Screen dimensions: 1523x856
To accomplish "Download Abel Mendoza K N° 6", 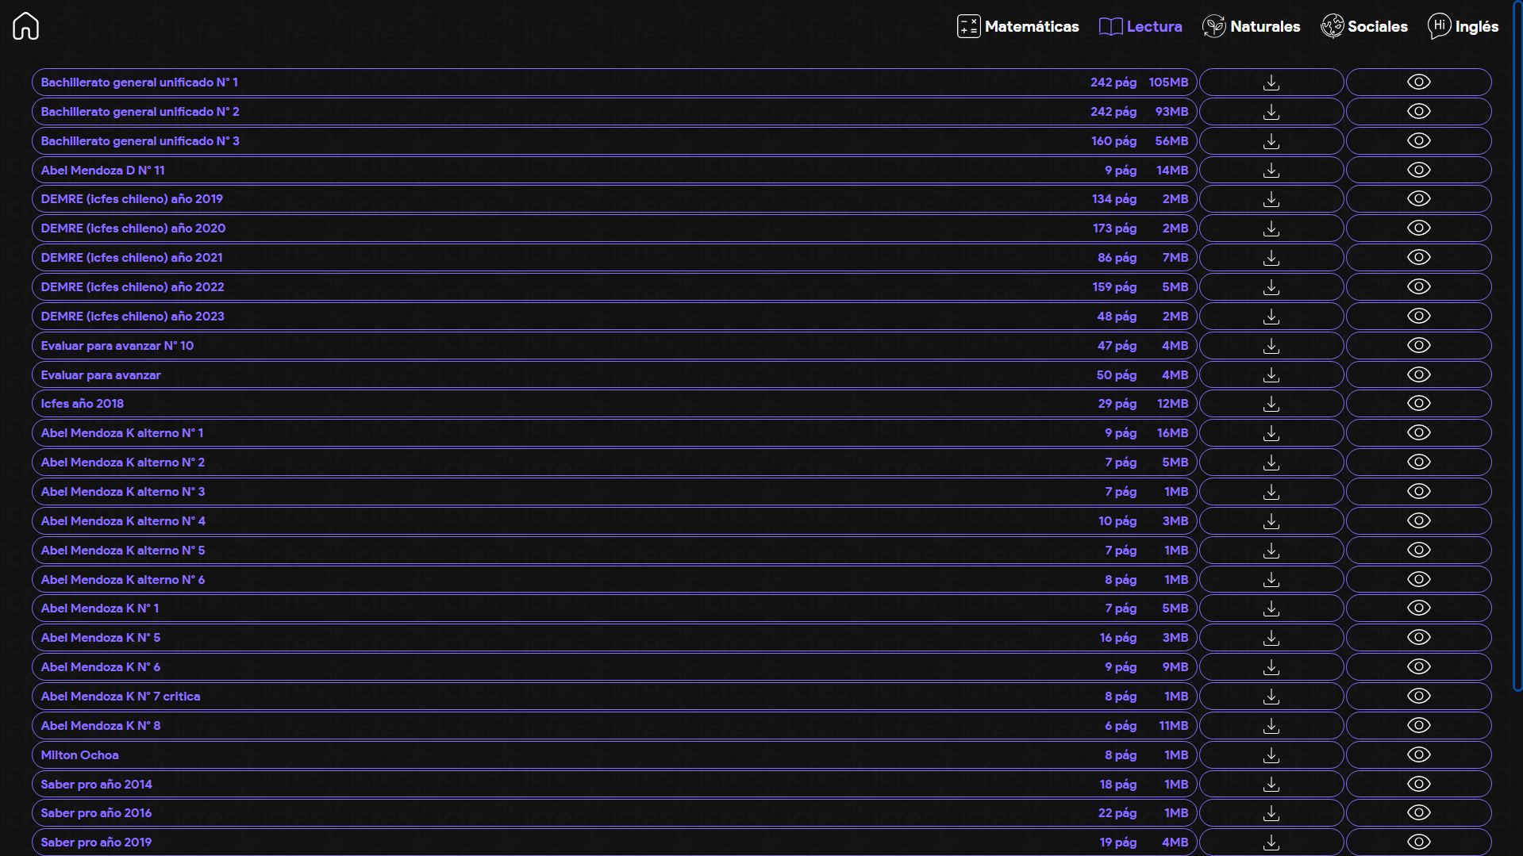I will tap(1271, 667).
